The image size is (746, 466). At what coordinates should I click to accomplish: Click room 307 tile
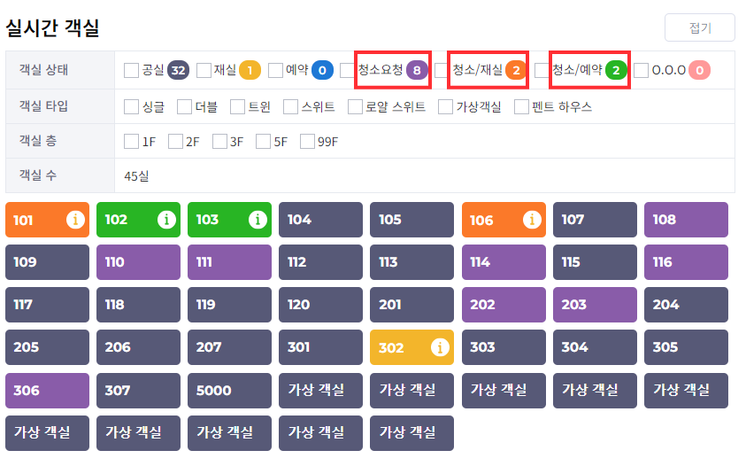click(138, 391)
